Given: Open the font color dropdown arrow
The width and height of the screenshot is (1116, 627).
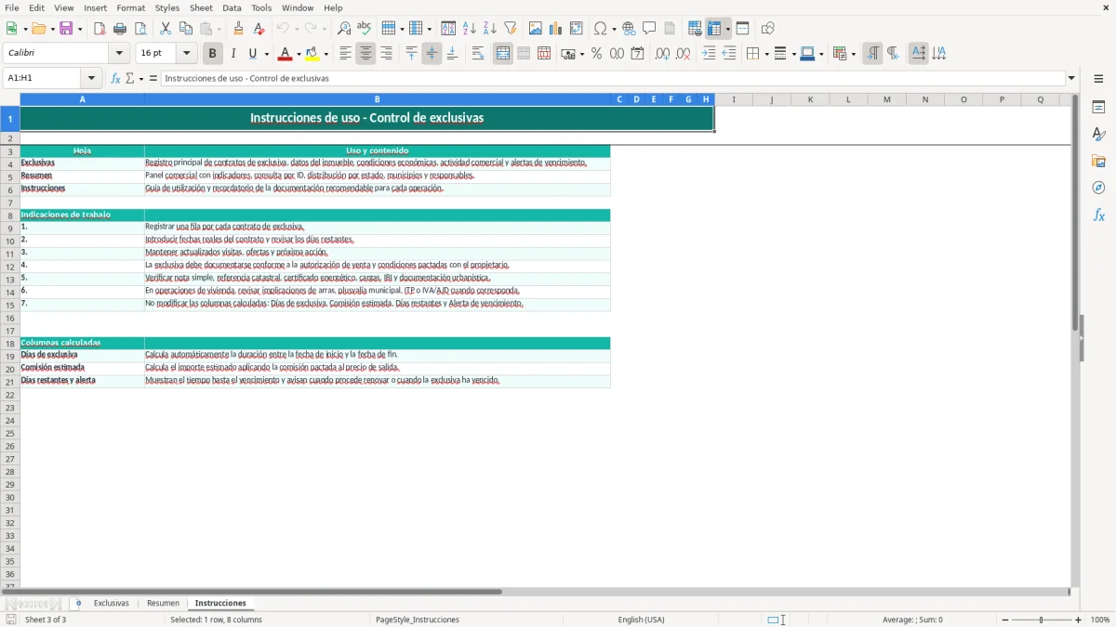Looking at the screenshot, I should coord(299,54).
